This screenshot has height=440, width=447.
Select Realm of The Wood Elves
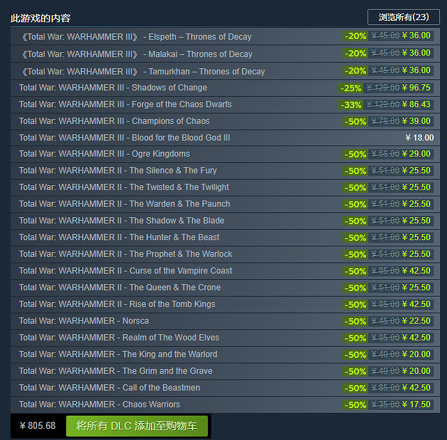[x=119, y=338]
